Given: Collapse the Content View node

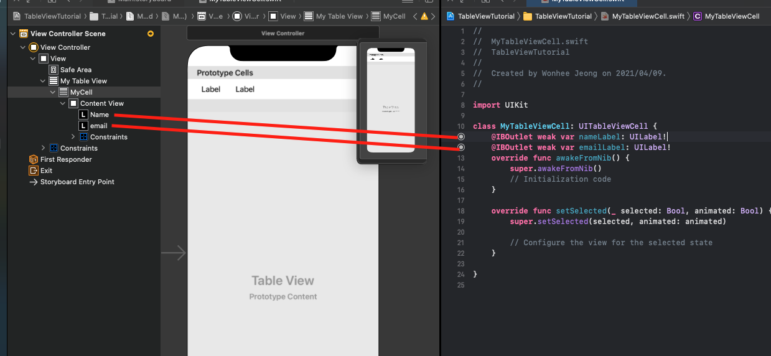Looking at the screenshot, I should tap(63, 103).
